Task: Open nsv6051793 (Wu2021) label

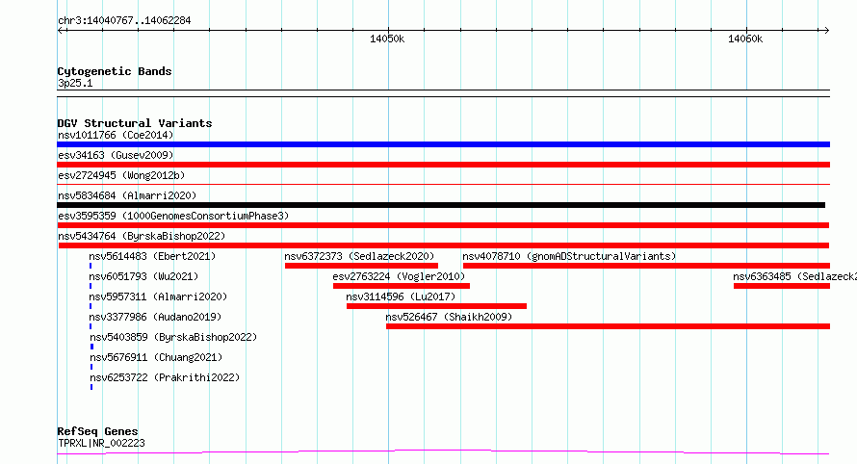Action: (143, 276)
